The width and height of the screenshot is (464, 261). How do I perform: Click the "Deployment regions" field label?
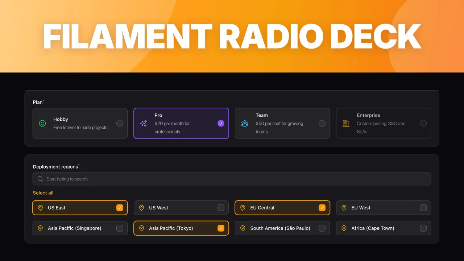pos(55,167)
